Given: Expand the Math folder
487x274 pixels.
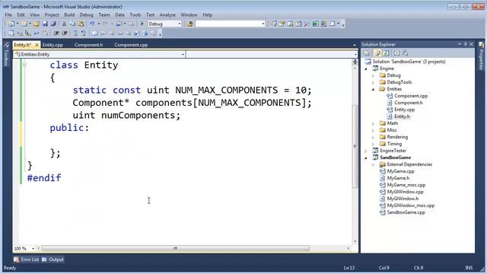Looking at the screenshot, I should (x=374, y=123).
